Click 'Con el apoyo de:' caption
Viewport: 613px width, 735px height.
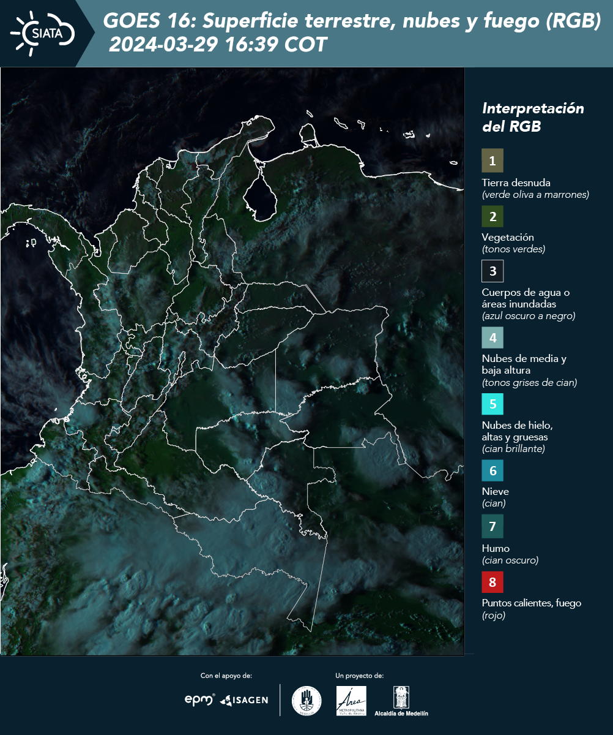pyautogui.click(x=226, y=676)
